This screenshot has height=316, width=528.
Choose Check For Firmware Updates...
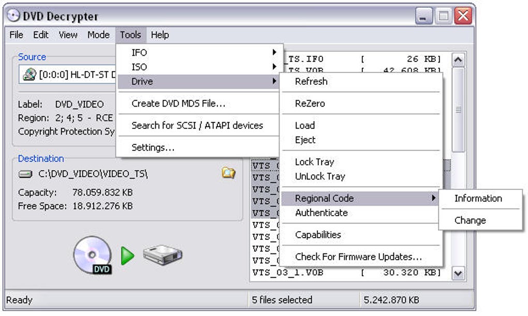pyautogui.click(x=361, y=257)
